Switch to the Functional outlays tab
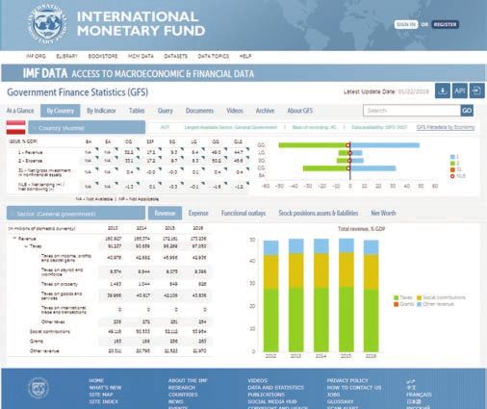 pos(243,213)
